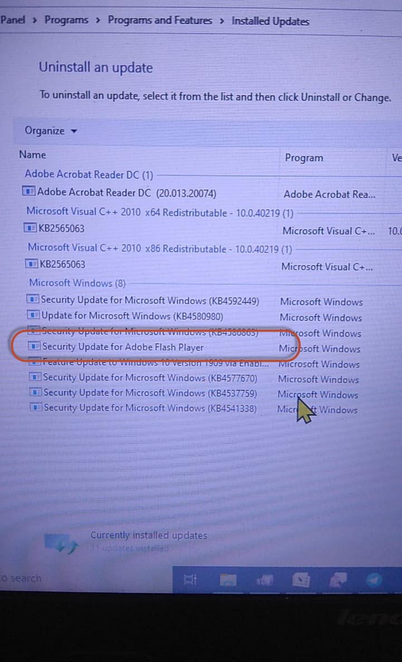This screenshot has height=662, width=402.
Task: Go to Programs in the breadcrumb
Action: 66,20
